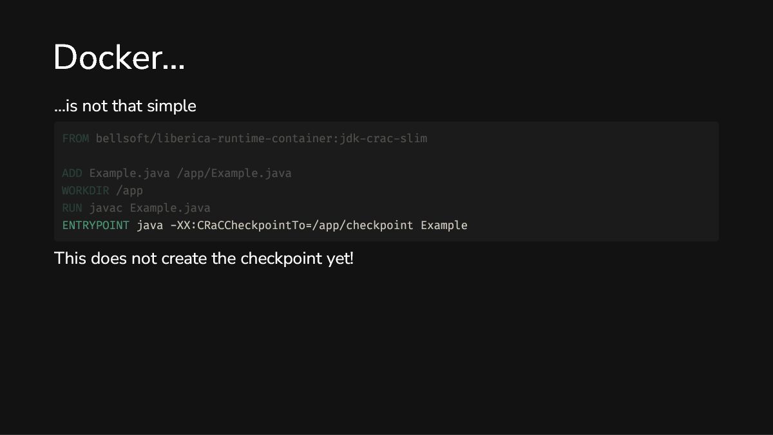Click the "…is not that simple" subtitle
This screenshot has width=773, height=435.
click(x=125, y=106)
